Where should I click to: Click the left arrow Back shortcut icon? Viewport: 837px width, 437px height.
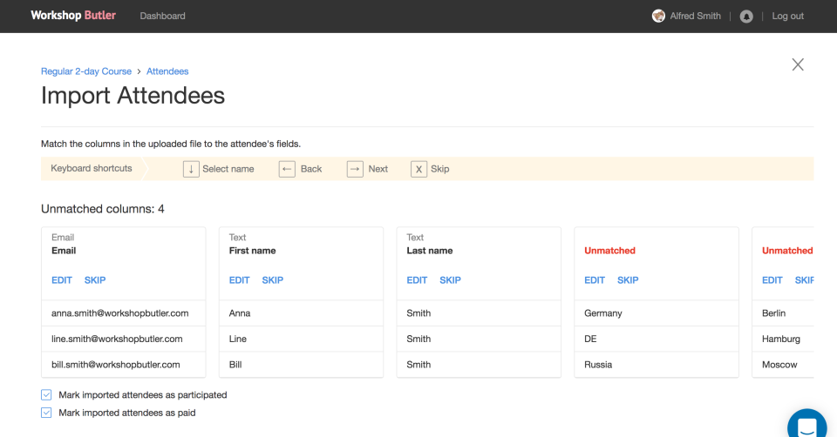287,169
